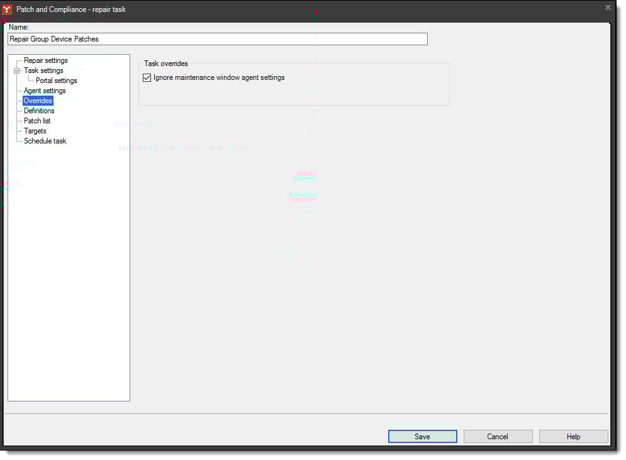Click inside the task Name field
The width and height of the screenshot is (626, 460).
[217, 38]
